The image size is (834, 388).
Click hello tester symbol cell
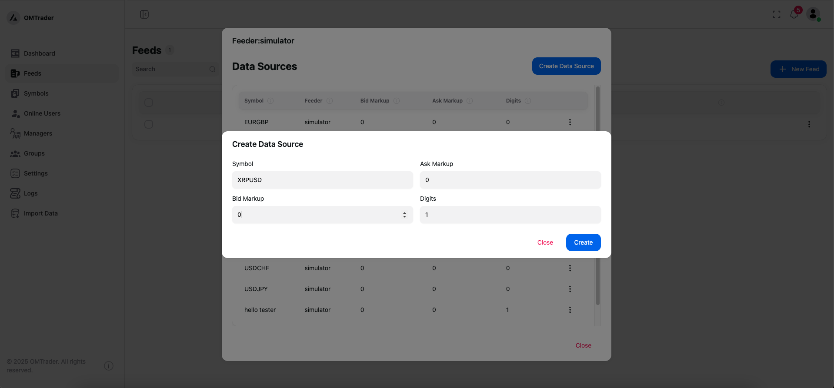[x=260, y=310]
